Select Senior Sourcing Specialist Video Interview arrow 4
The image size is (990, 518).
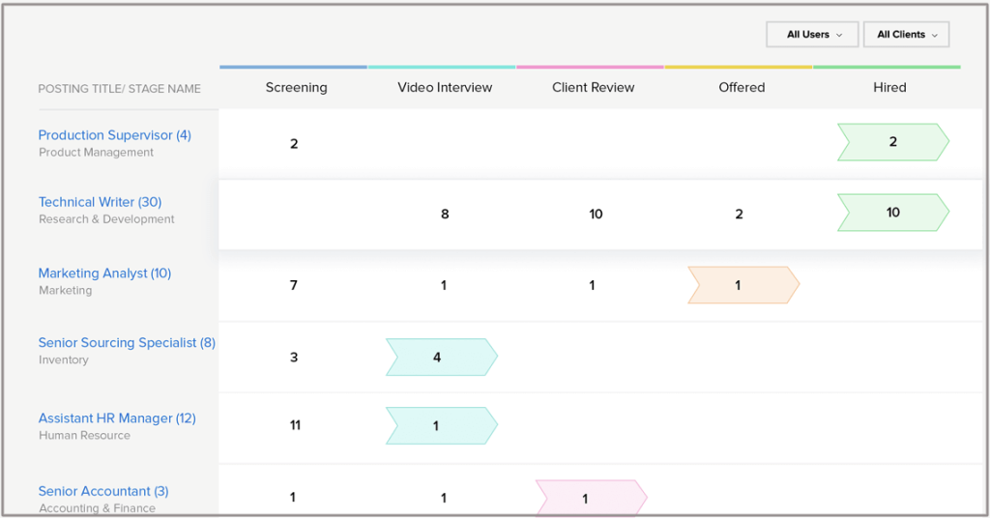click(442, 358)
